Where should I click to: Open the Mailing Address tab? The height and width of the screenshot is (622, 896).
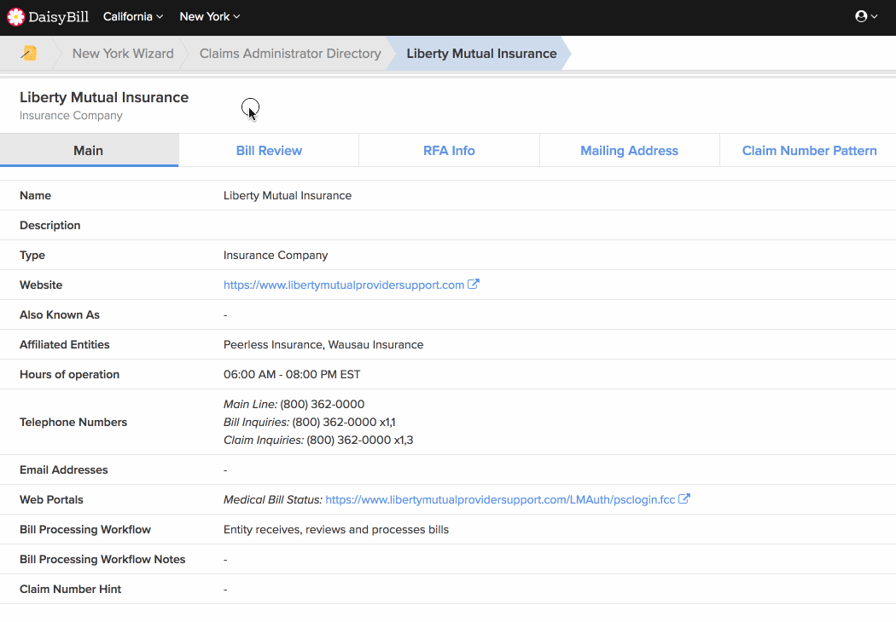pyautogui.click(x=629, y=151)
